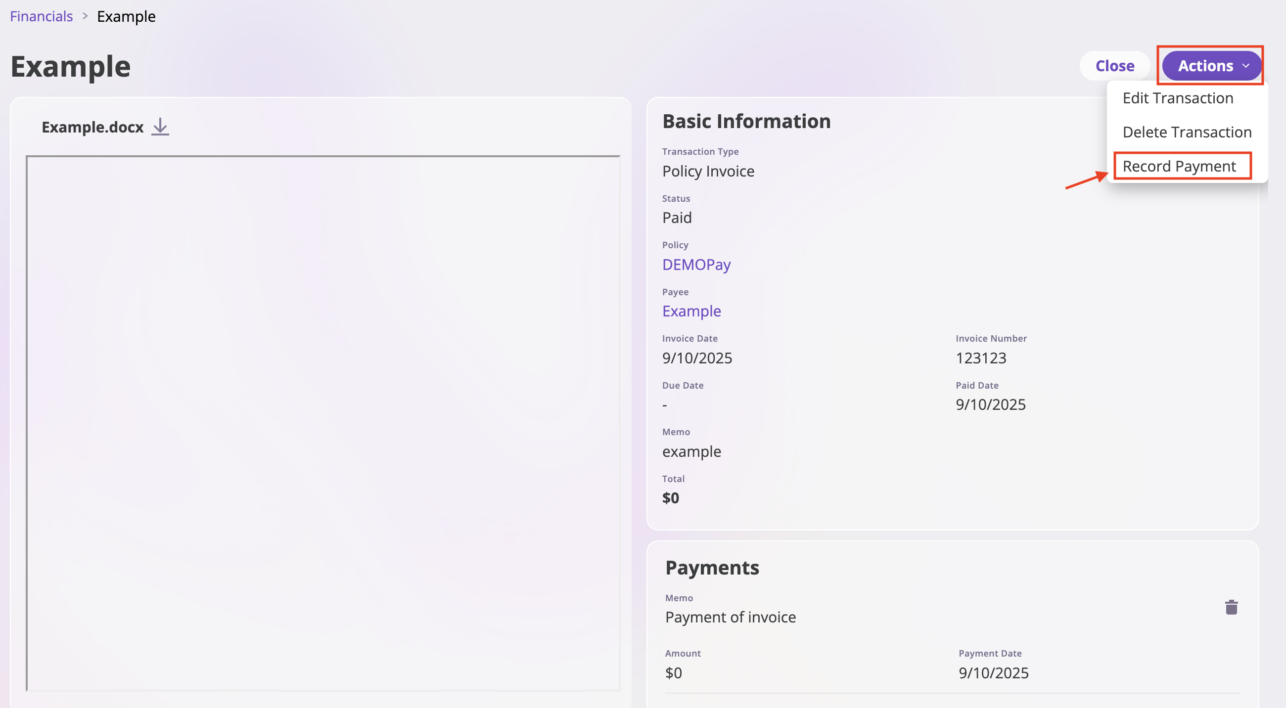
Task: Click the $0 Total in Basic Information
Action: 671,497
